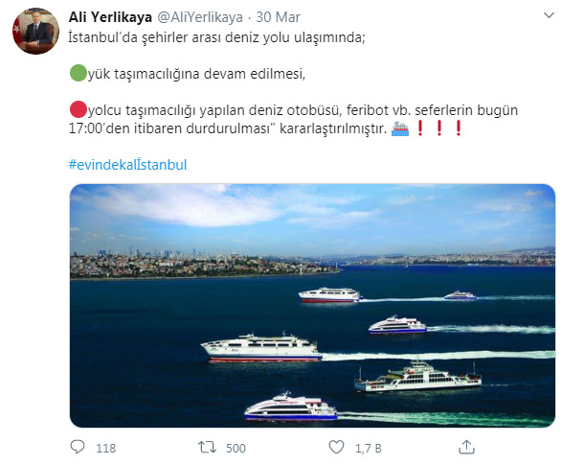Follow the #evindekalİstanbul hashtag
Image resolution: width=561 pixels, height=465 pixels.
pos(127,165)
